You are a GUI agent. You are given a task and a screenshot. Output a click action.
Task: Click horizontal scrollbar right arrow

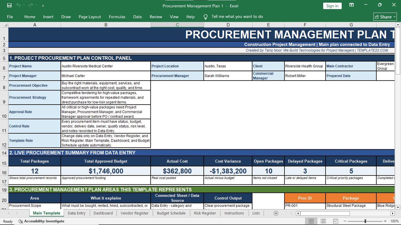tap(392, 213)
